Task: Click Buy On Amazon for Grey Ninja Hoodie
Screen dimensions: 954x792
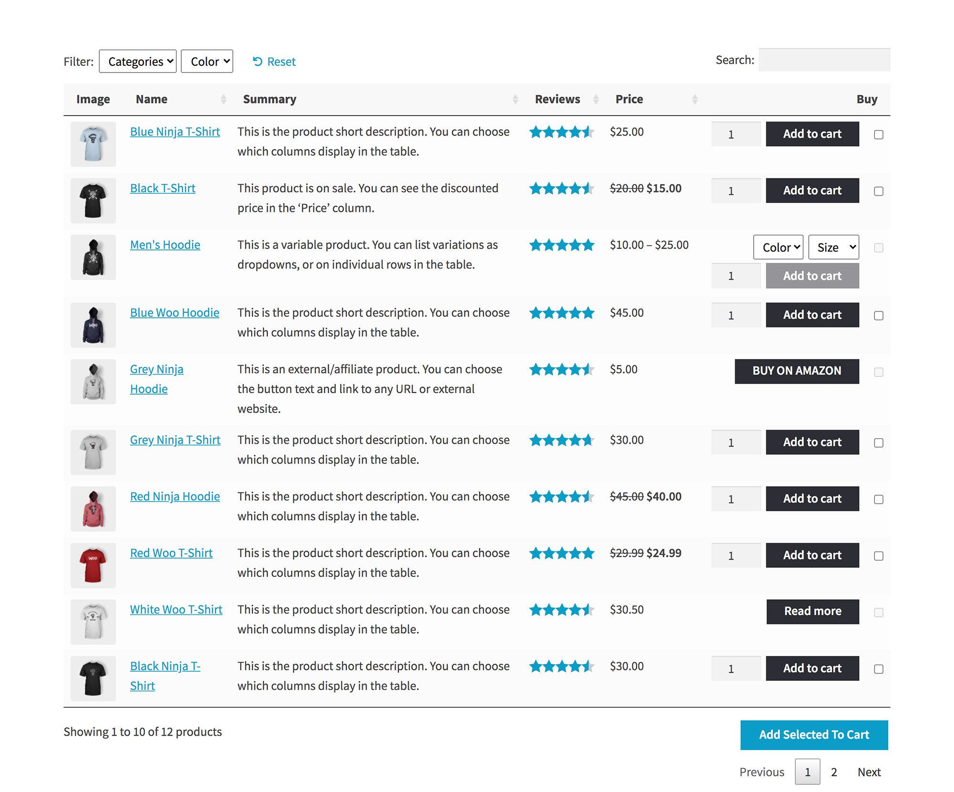Action: click(796, 371)
